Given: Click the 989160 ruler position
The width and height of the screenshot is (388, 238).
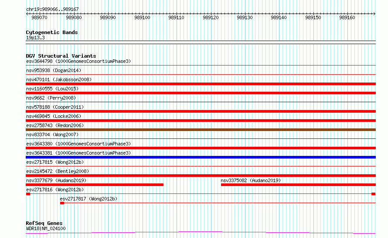Looking at the screenshot, I should 347,17.
